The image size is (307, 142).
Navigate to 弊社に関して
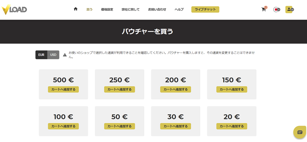click(130, 9)
